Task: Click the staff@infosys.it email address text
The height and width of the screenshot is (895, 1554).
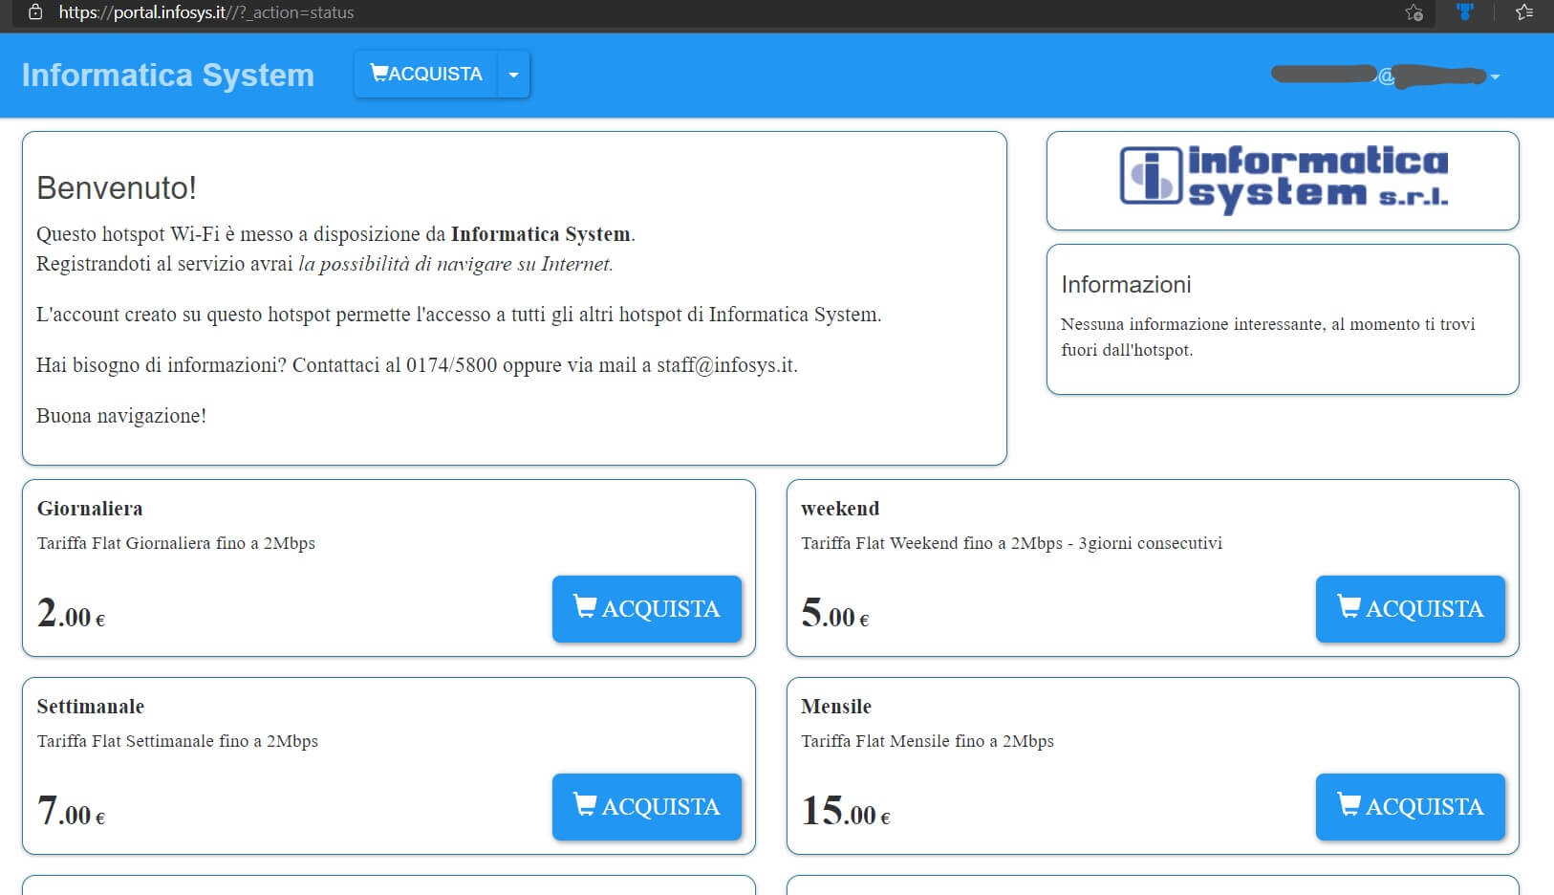Action: [x=725, y=365]
